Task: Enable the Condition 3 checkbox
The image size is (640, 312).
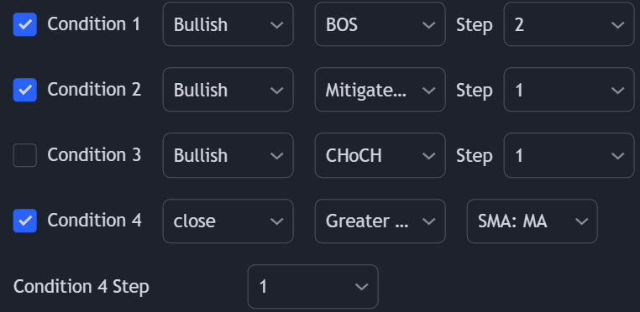Action: pyautogui.click(x=25, y=155)
